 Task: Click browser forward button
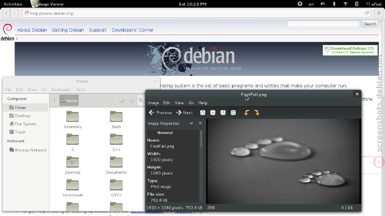pyautogui.click(x=14, y=13)
